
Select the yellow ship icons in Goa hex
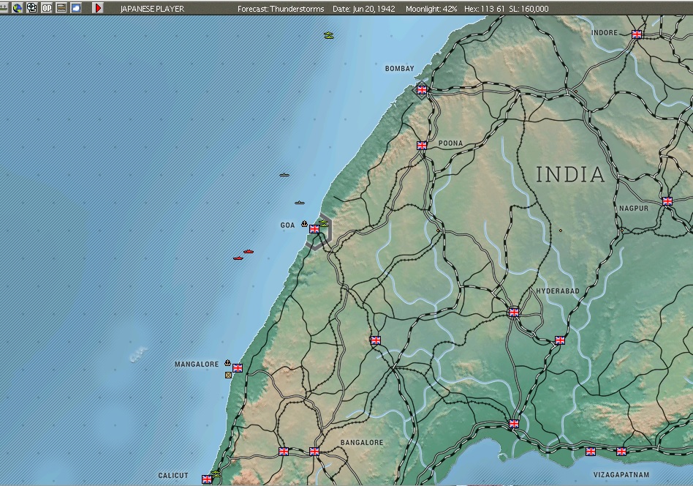(324, 223)
